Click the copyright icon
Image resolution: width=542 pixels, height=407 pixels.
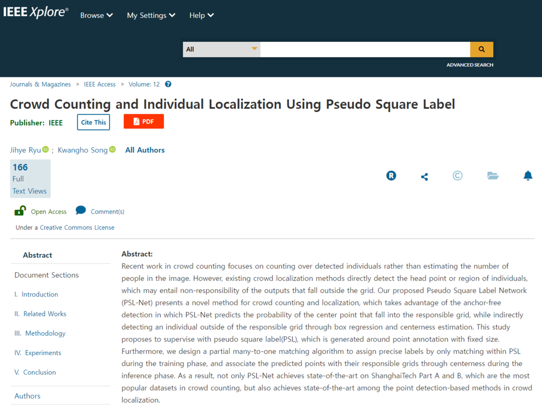point(457,176)
